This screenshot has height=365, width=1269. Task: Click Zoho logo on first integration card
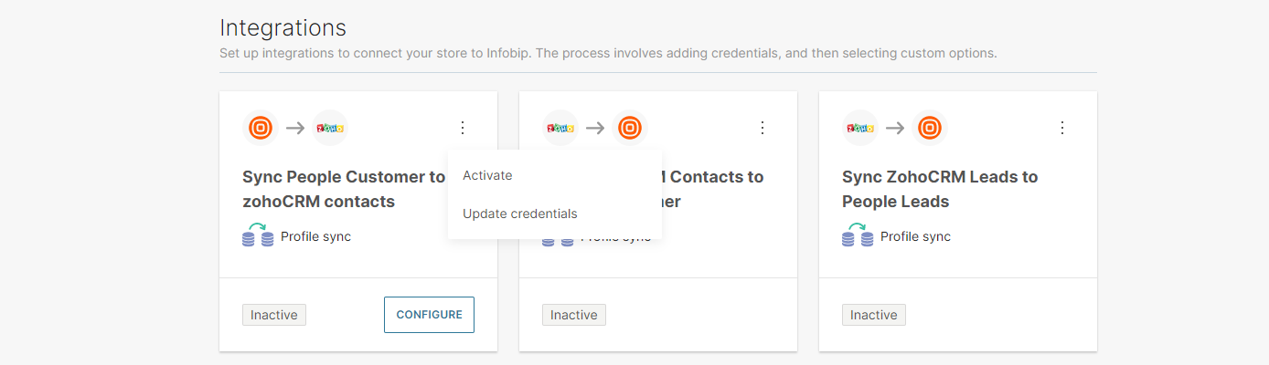coord(330,128)
